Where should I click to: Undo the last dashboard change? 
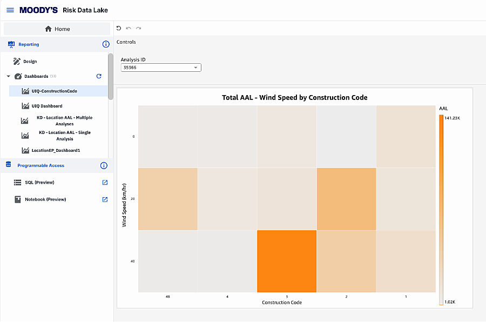tap(129, 28)
